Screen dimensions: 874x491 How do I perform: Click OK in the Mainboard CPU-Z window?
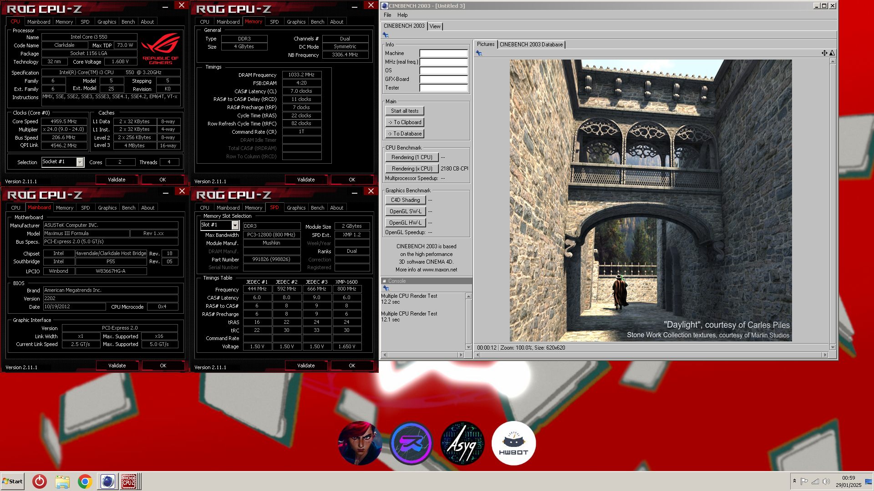click(163, 366)
